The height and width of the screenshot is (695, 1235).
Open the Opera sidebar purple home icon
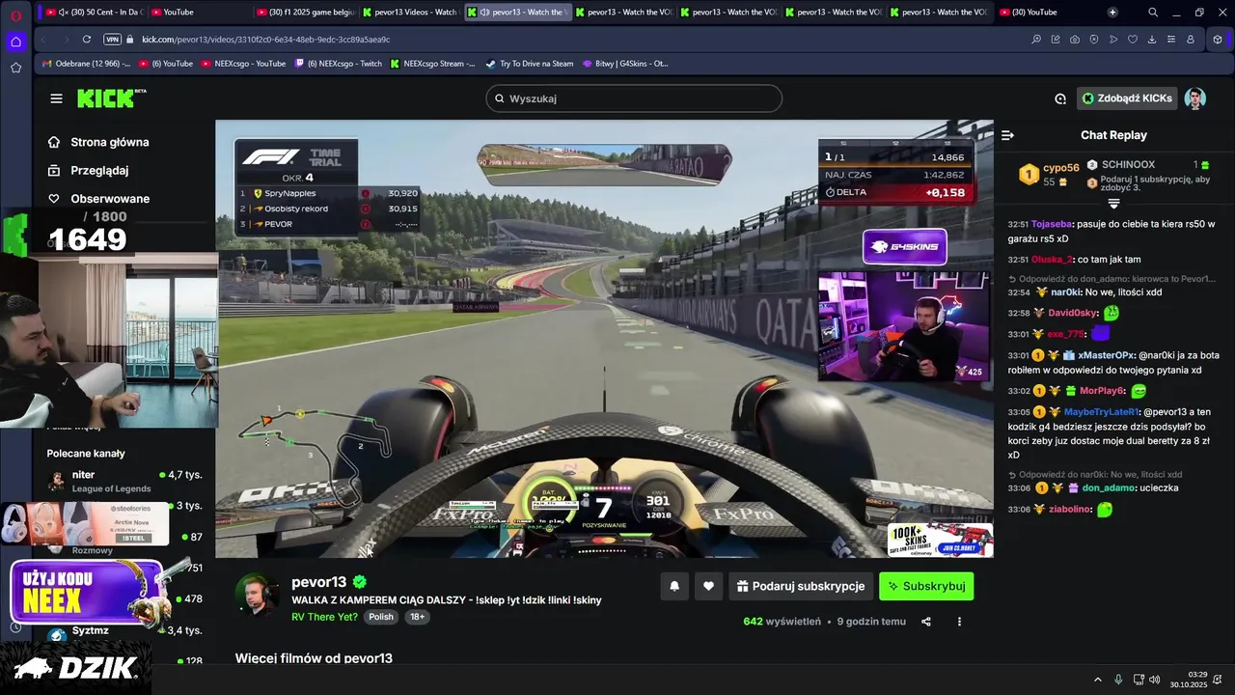(x=15, y=42)
